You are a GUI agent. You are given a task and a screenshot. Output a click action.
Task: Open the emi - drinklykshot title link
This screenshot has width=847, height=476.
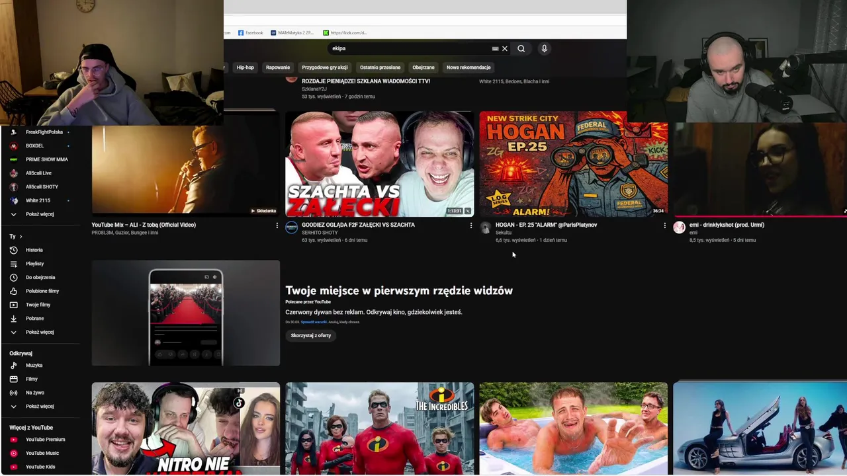click(x=727, y=225)
